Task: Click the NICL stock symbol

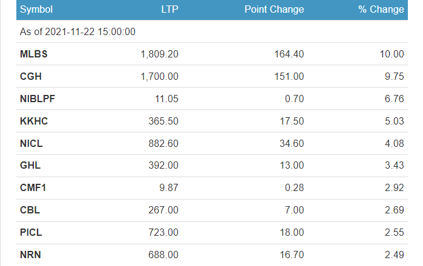Action: click(x=31, y=143)
